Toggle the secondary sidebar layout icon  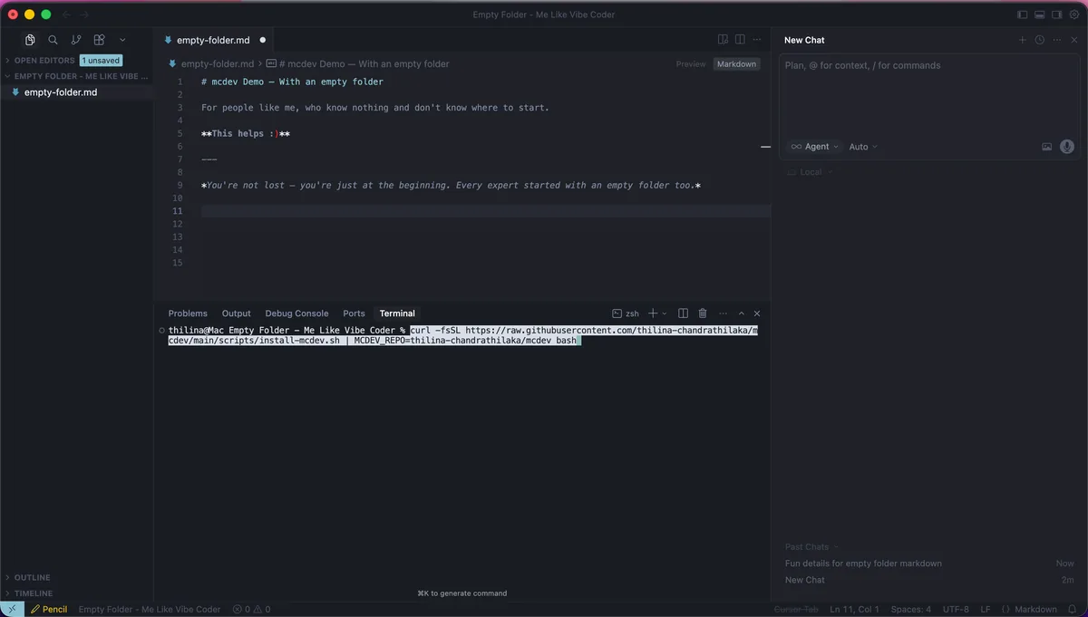click(x=1057, y=14)
